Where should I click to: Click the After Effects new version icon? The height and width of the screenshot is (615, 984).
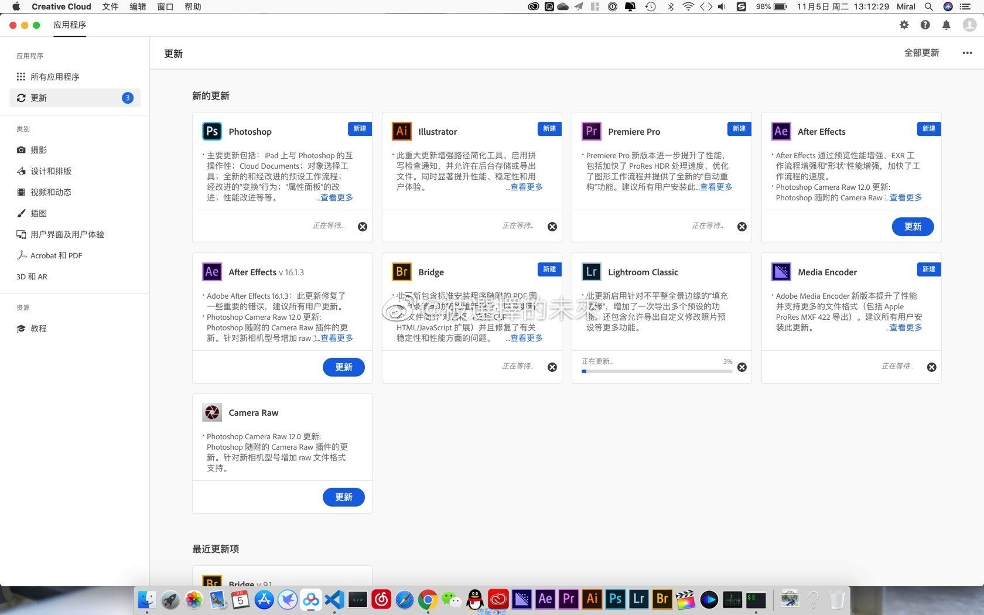pos(781,131)
